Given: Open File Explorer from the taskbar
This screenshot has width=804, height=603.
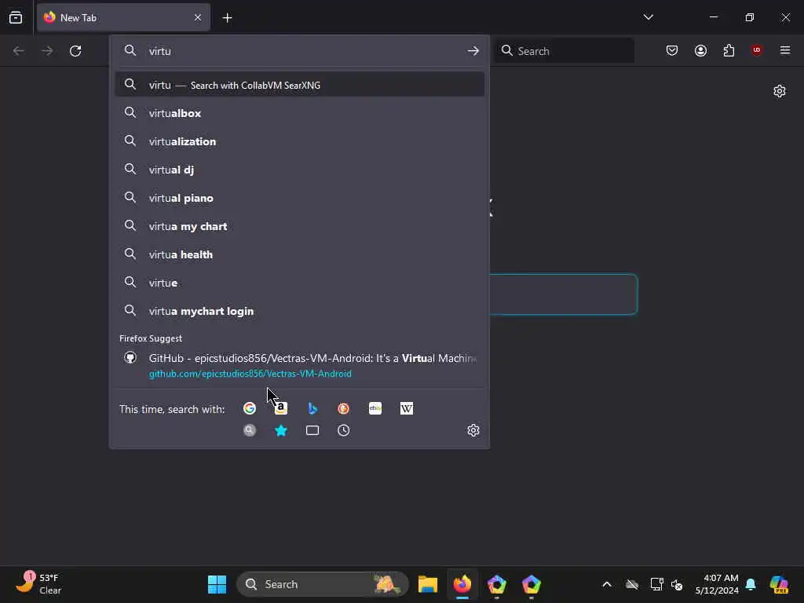Looking at the screenshot, I should tap(428, 584).
